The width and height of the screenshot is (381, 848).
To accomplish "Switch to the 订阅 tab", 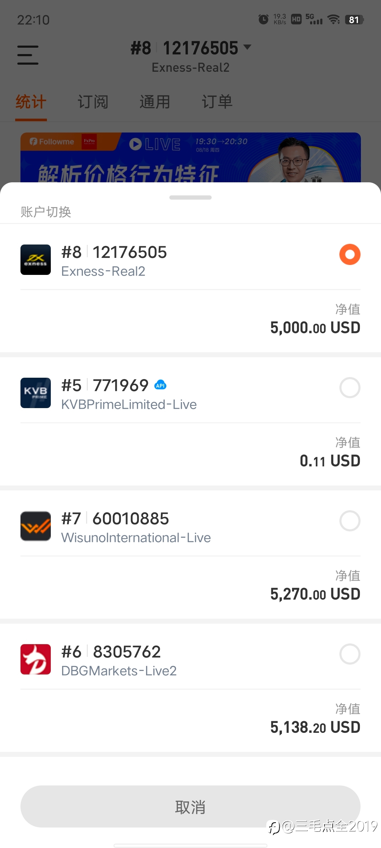I will [x=93, y=102].
